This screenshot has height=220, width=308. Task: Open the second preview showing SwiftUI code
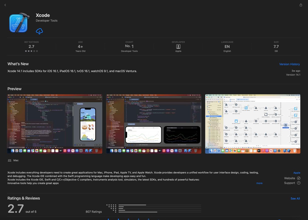[153, 123]
